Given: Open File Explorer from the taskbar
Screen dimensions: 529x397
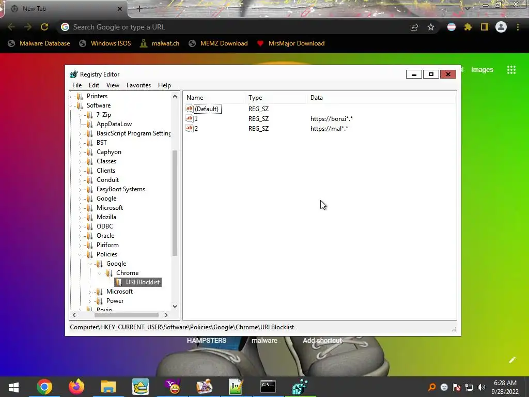Looking at the screenshot, I should pyautogui.click(x=108, y=387).
